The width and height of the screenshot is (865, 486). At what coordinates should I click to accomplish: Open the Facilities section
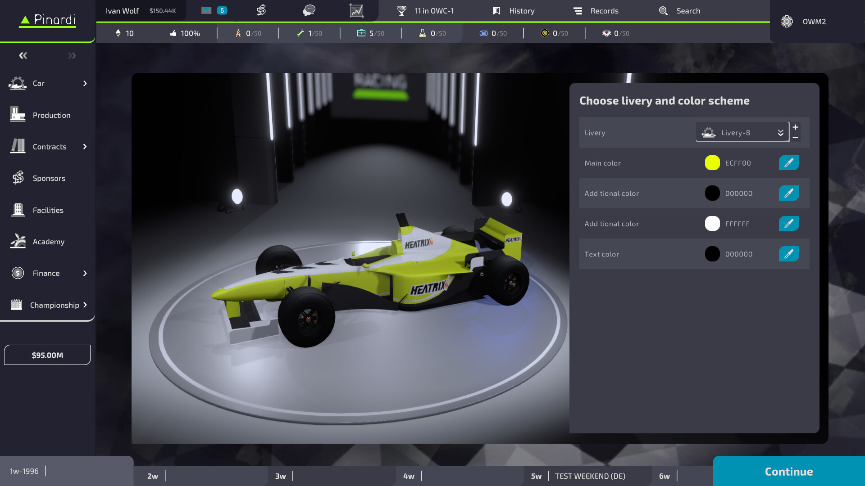(x=47, y=210)
